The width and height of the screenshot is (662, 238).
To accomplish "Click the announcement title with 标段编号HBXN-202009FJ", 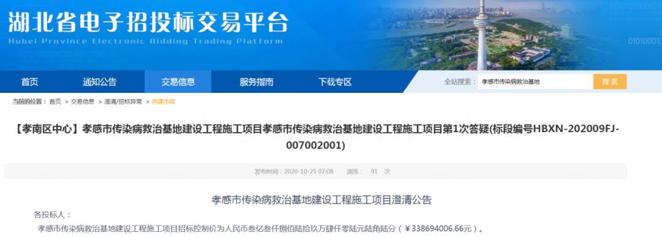I will click(x=316, y=136).
